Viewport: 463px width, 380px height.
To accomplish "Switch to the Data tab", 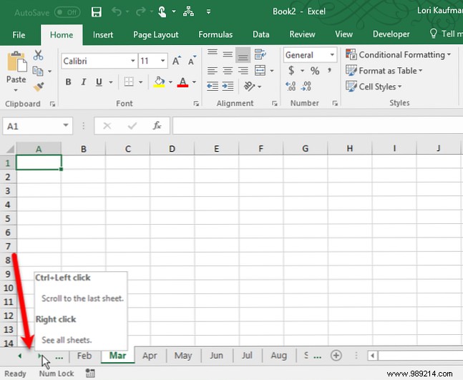I will (x=261, y=35).
